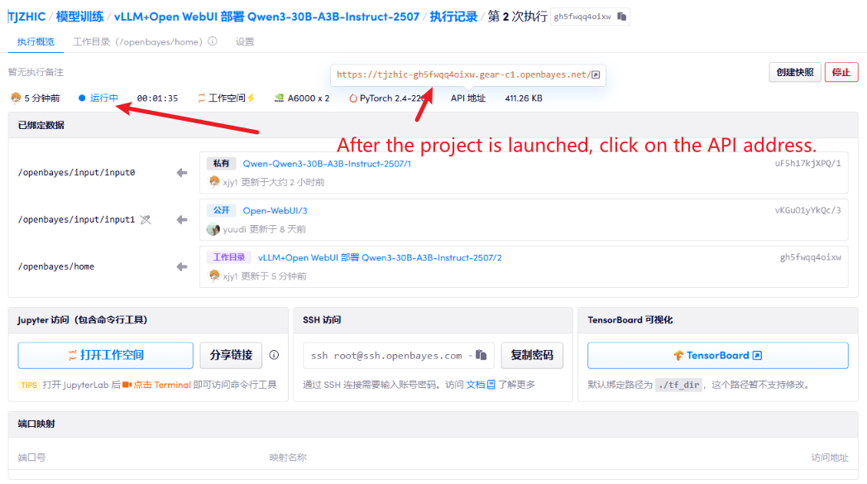867x484 pixels.
Task: Click the info icon beside 工作目录 tab
Action: [x=213, y=41]
